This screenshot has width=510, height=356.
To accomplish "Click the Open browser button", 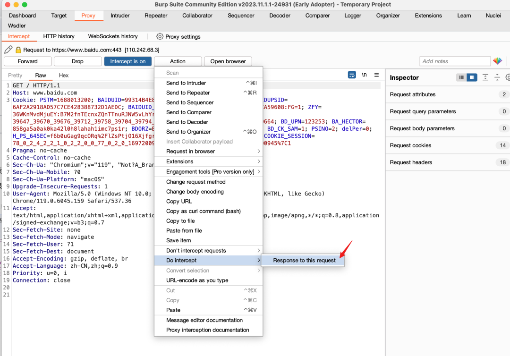I will coord(228,61).
